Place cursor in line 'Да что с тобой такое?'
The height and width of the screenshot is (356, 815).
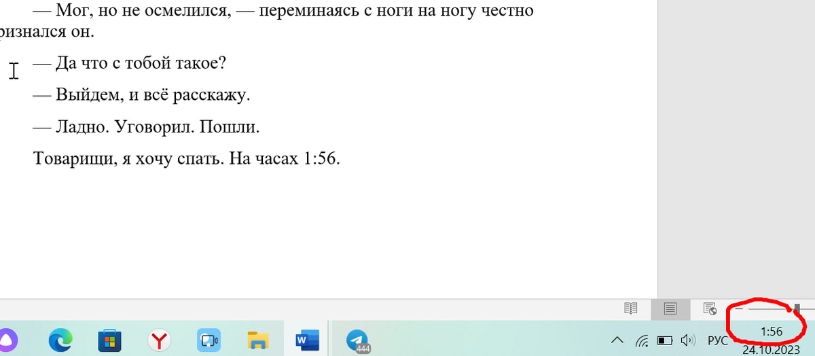[129, 63]
